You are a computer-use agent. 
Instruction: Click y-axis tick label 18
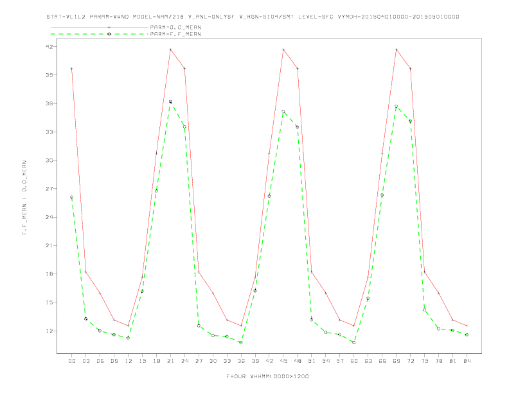[x=49, y=274]
